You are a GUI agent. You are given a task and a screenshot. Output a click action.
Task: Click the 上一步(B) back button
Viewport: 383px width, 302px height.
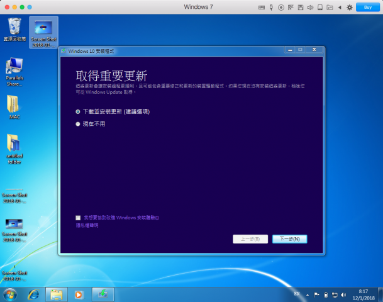[x=250, y=239]
